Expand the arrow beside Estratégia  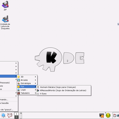pyautogui.click(x=35, y=83)
